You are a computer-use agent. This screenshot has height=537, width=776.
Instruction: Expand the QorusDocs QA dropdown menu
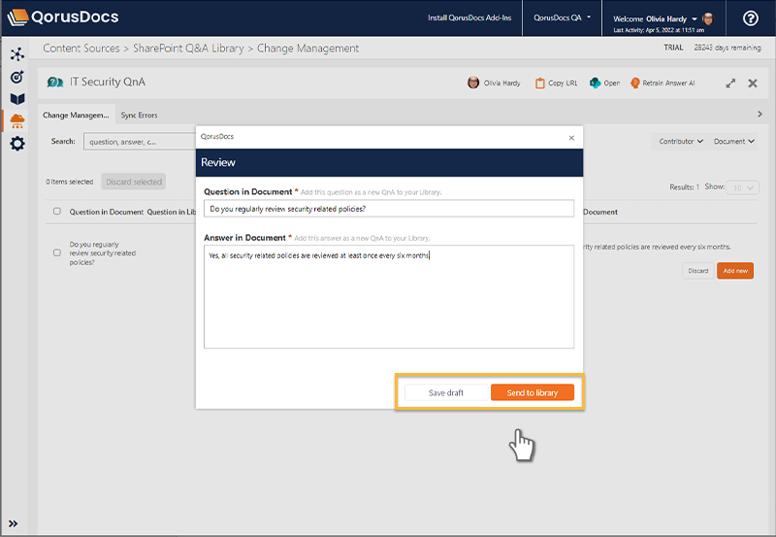coord(563,17)
